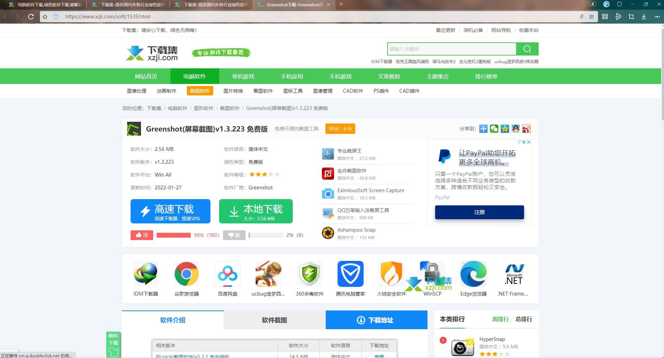The height and width of the screenshot is (358, 664).
Task: Open the browser downloads icon
Action: click(x=644, y=16)
